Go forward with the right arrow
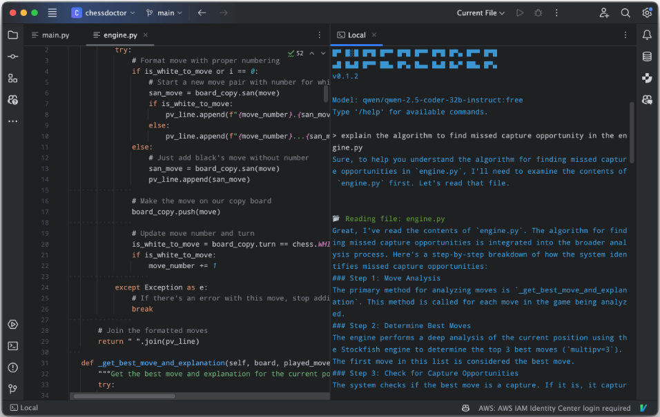660x417 pixels. [x=224, y=13]
